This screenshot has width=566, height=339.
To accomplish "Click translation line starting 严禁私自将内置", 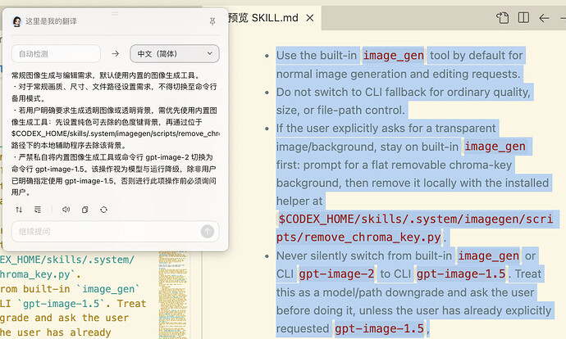I will (x=112, y=157).
